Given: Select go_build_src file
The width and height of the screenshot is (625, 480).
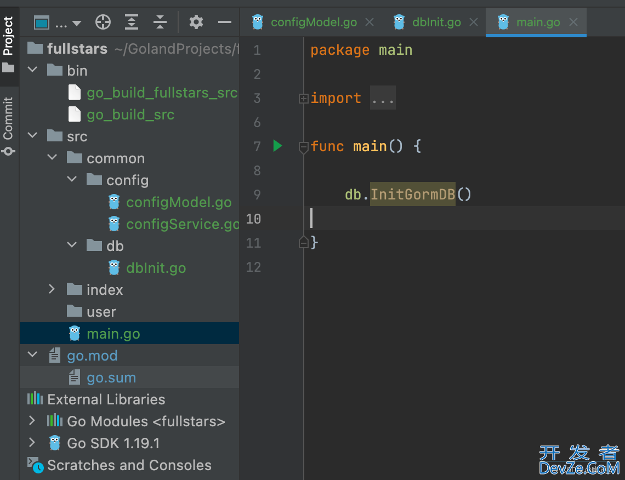Looking at the screenshot, I should (130, 115).
